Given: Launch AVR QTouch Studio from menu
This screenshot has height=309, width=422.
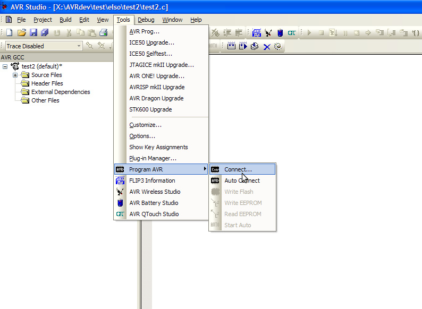Looking at the screenshot, I should tap(161, 214).
